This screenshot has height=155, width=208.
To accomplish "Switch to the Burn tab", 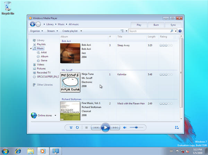I will 156,25.
